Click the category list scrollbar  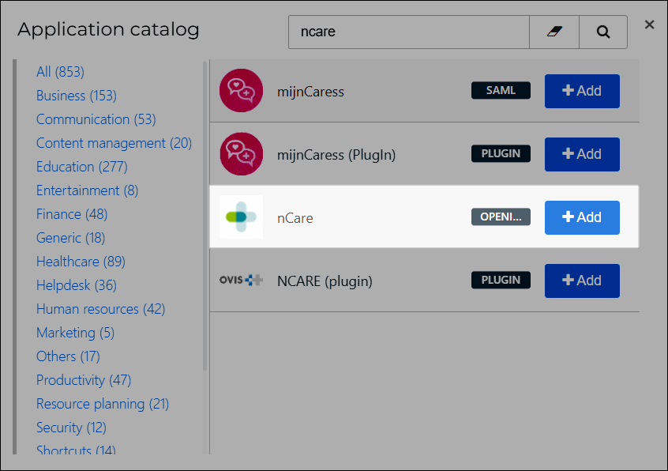(x=205, y=215)
